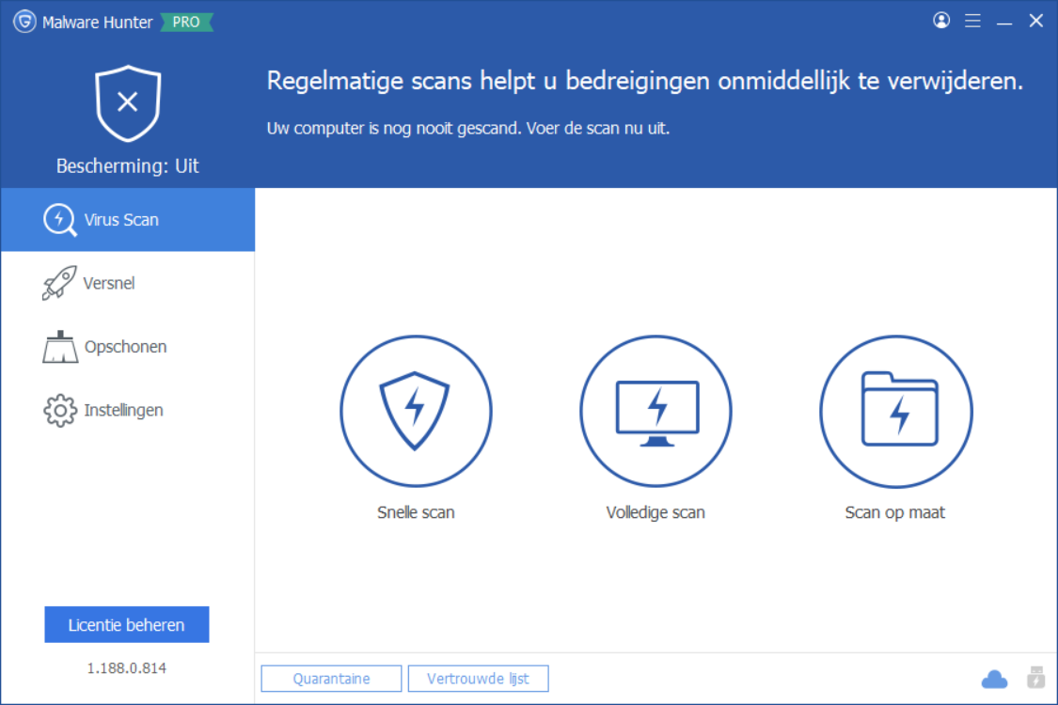Screen dimensions: 1058x705
Task: Open the Vertrouwde lijst
Action: click(479, 679)
